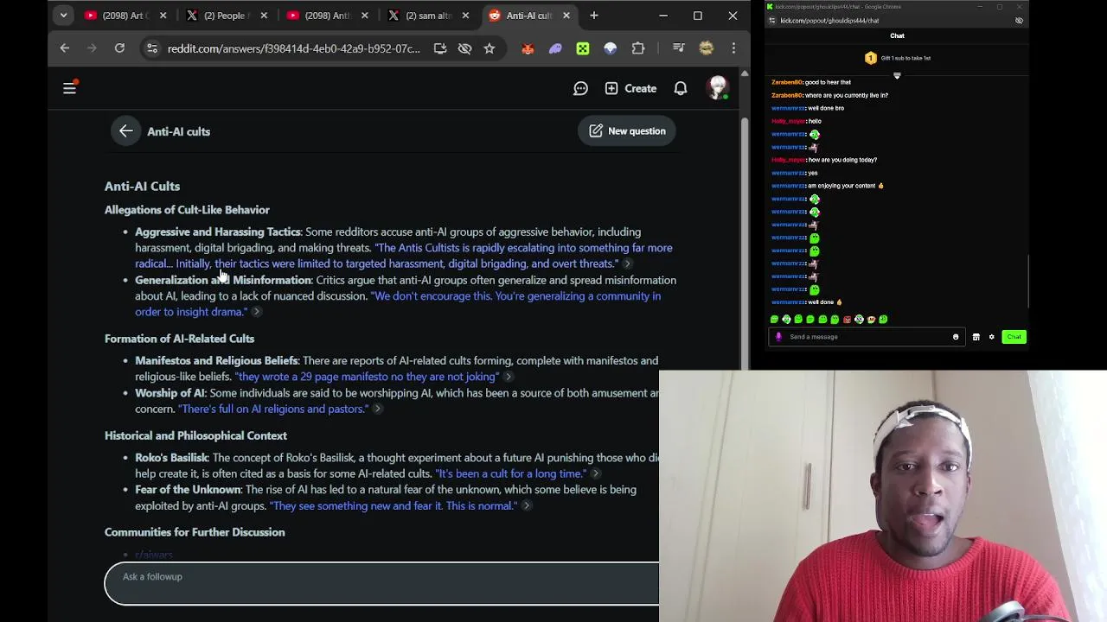
Task: Click the green Chat send button
Action: tap(1014, 337)
